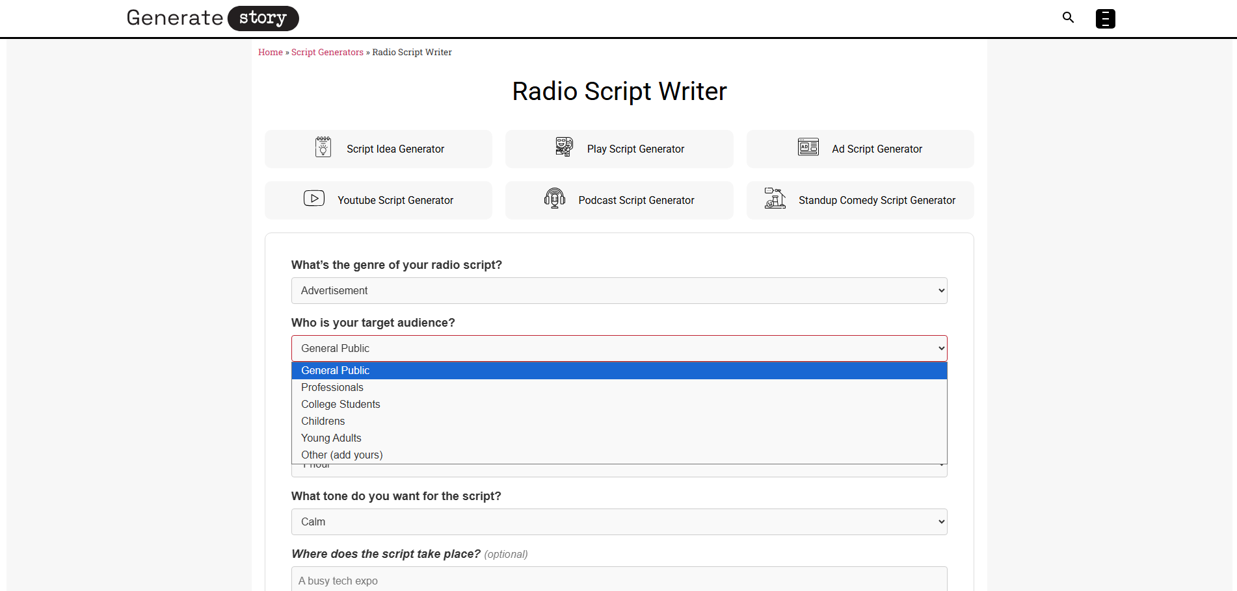
Task: Click the Youtube play button icon
Action: (x=314, y=198)
